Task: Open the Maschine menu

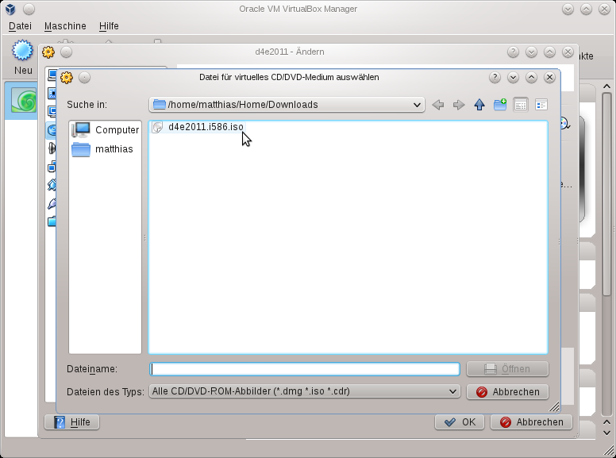Action: coord(65,26)
